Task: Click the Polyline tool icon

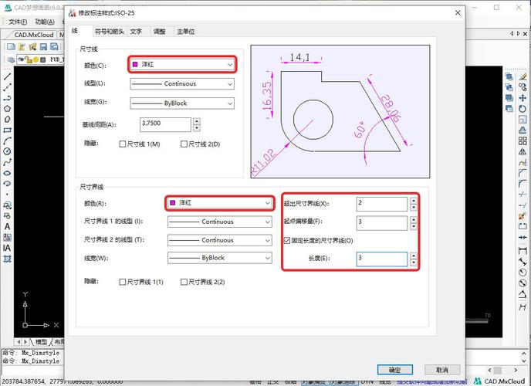Action: (x=7, y=98)
